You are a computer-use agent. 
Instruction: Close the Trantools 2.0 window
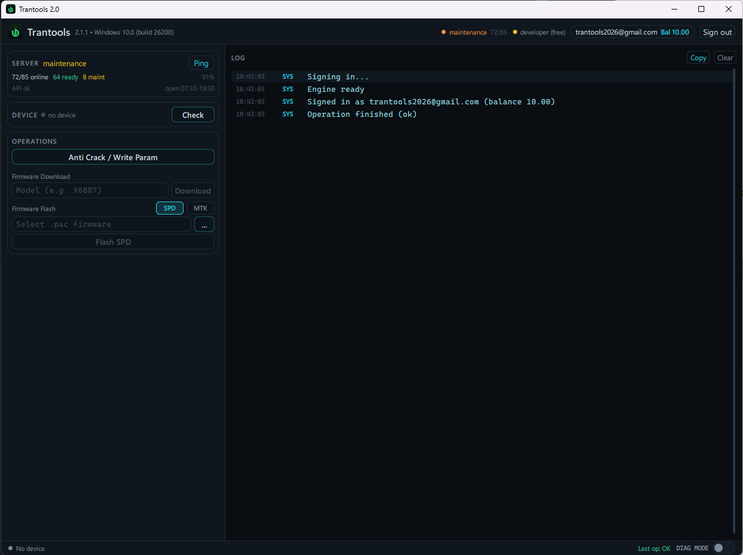(x=729, y=9)
